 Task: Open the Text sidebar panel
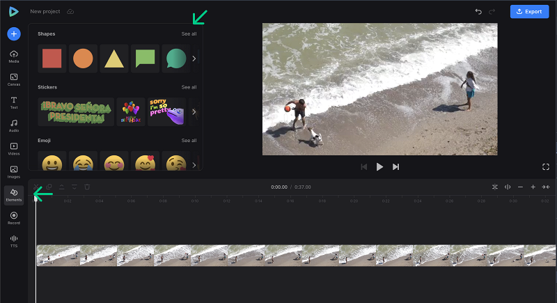[x=14, y=103]
